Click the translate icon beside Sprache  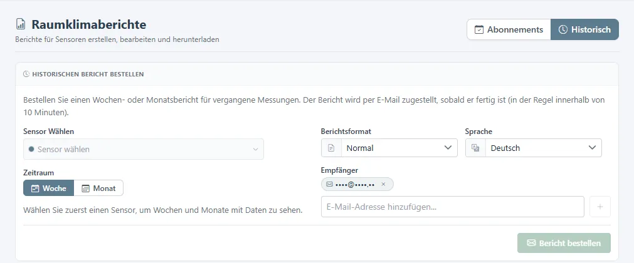click(x=475, y=148)
